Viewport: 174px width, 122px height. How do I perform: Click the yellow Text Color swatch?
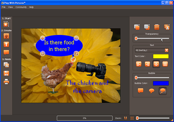[161, 56]
